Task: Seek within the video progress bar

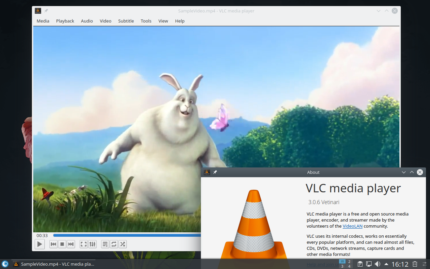Action: coord(127,235)
